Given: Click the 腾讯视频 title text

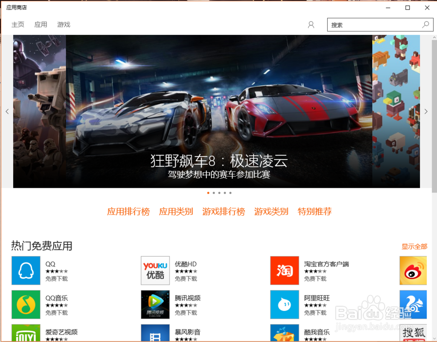Looking at the screenshot, I should coord(187,298).
